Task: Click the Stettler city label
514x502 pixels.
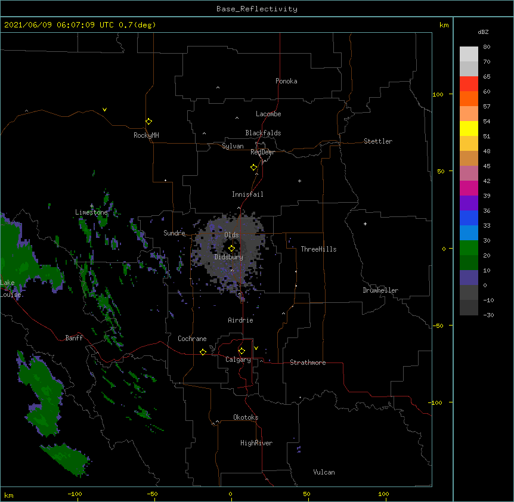Action: tap(378, 141)
